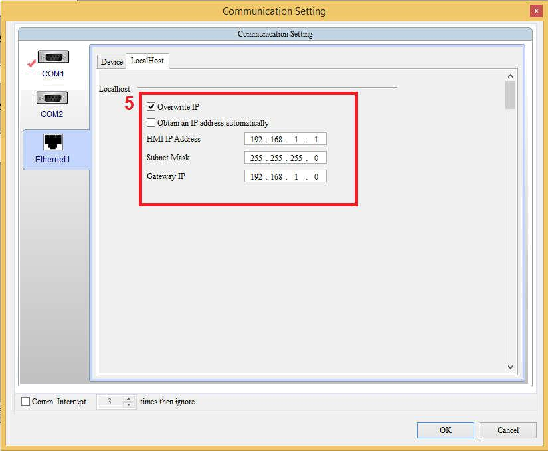Click the Gateway IP address field
Screen dimensions: 548x451
tap(285, 176)
